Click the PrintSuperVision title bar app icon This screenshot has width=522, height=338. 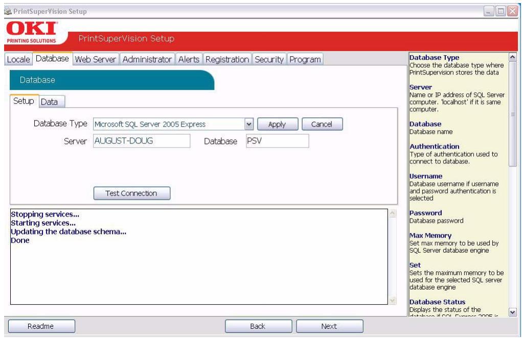point(8,11)
